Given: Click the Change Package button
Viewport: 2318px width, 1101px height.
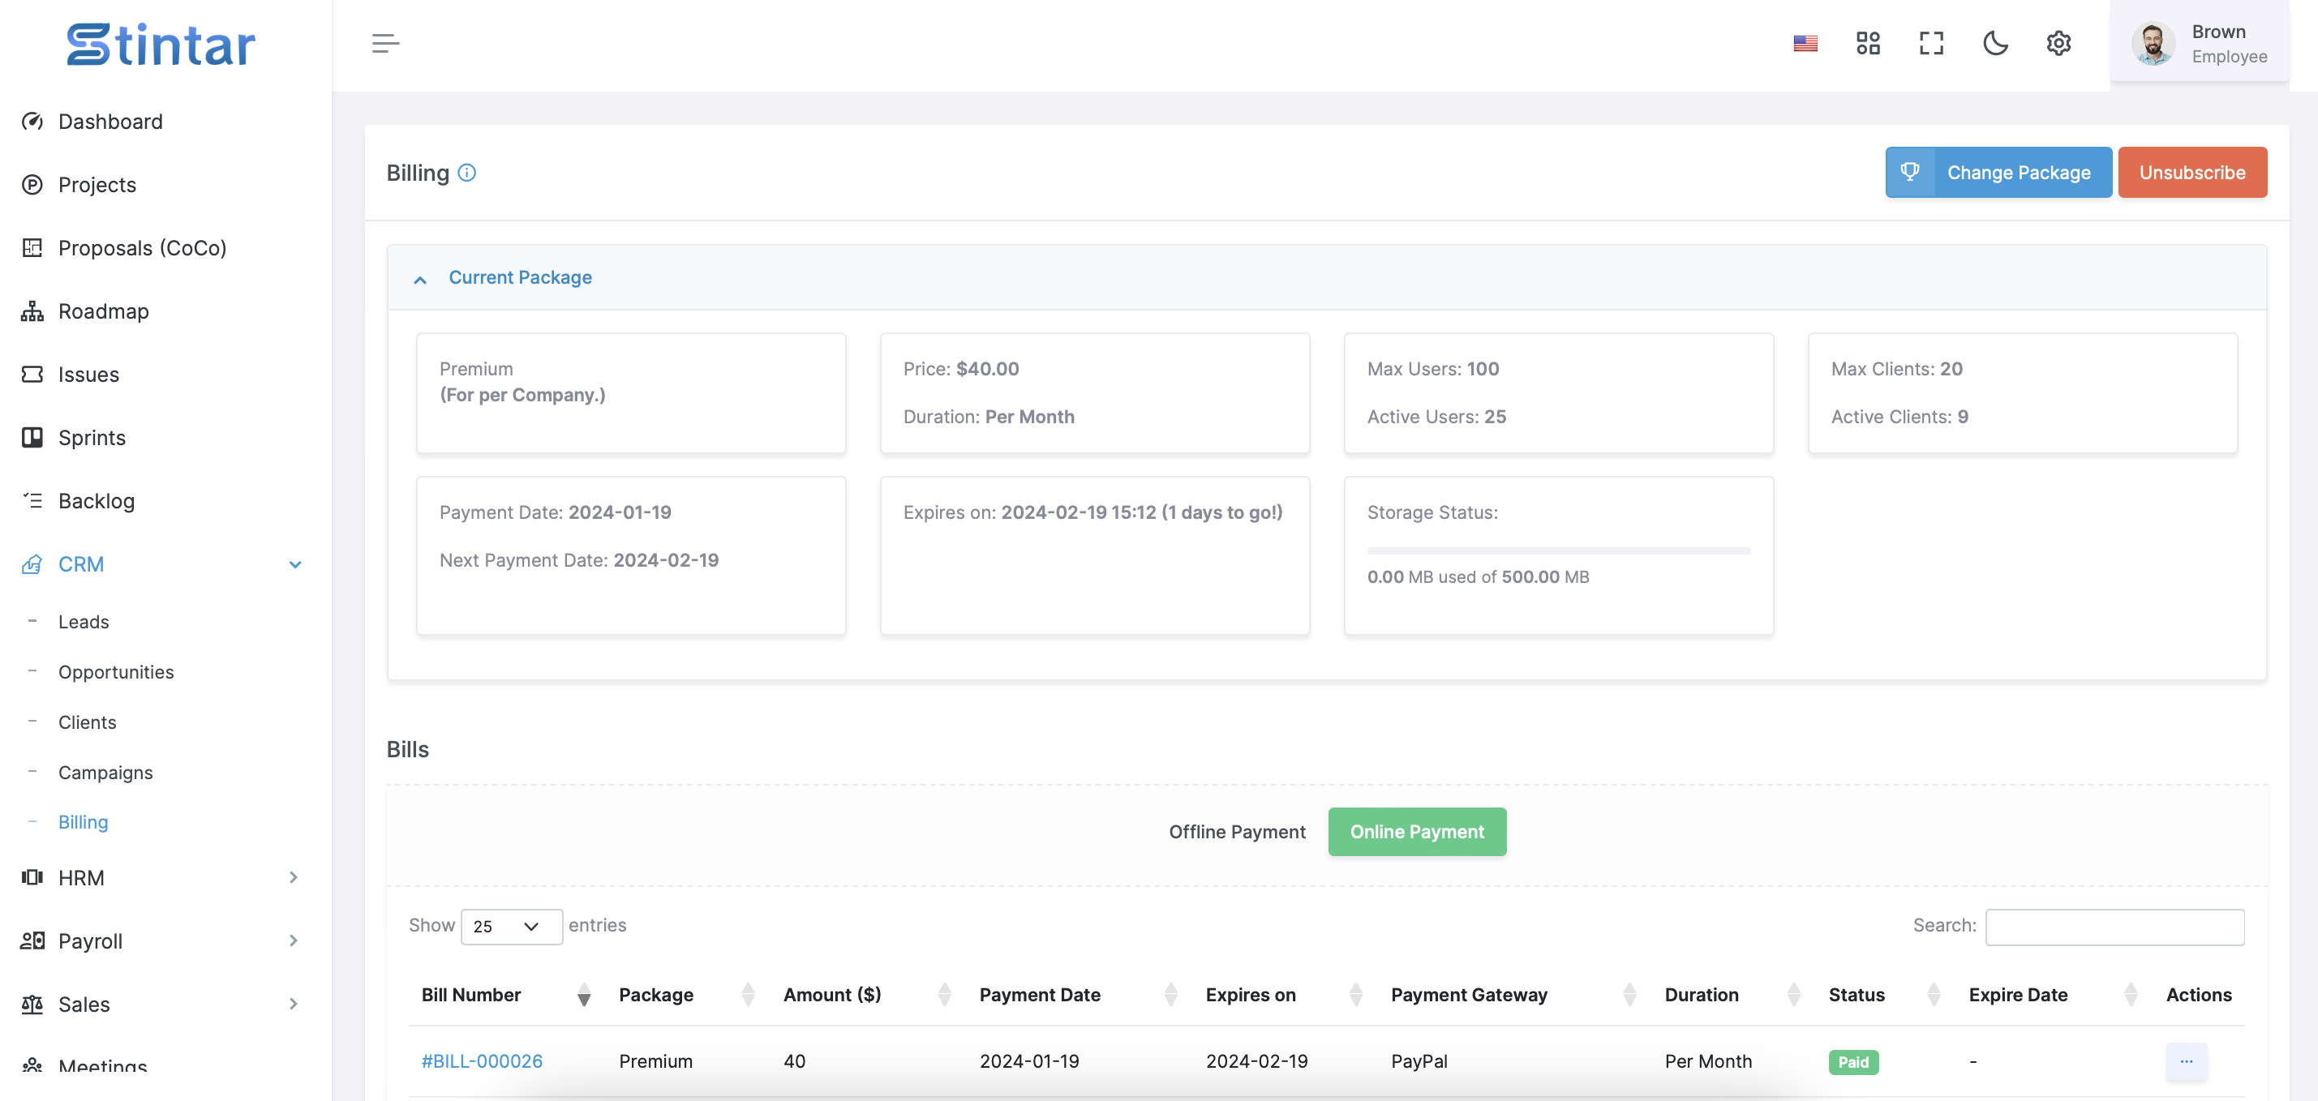Looking at the screenshot, I should click(1998, 173).
